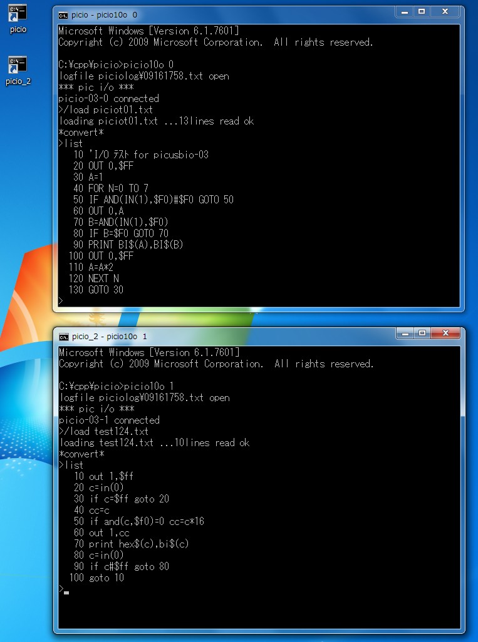Click the title text 'picio_2 - picio10o 1'
Viewport: 478px width, 642px height.
110,337
